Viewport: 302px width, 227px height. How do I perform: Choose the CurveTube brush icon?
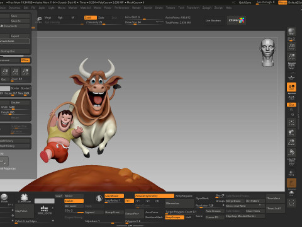[25, 198]
